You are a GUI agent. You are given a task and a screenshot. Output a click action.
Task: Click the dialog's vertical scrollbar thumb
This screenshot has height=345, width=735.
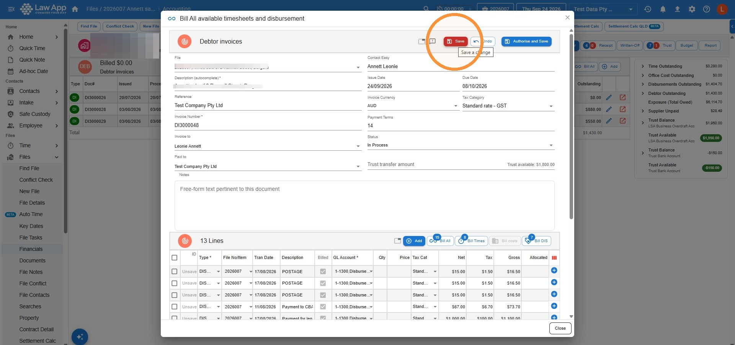pyautogui.click(x=571, y=126)
